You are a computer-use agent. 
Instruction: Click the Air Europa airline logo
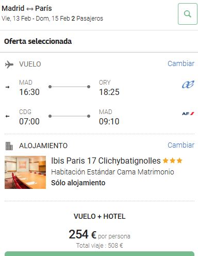(x=188, y=84)
